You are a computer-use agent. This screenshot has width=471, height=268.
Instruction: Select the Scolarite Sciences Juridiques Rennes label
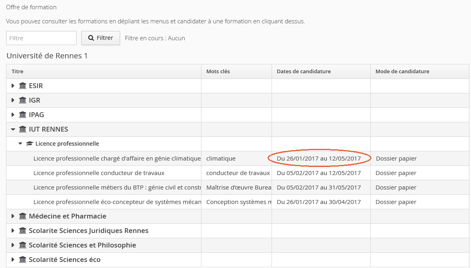tap(89, 231)
